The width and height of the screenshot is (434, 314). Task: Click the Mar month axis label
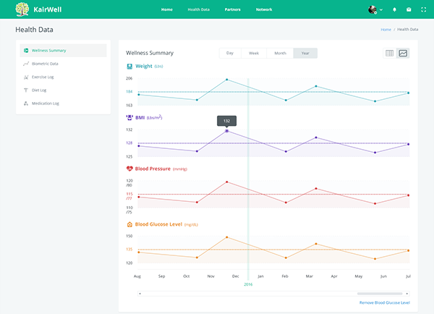click(x=309, y=276)
